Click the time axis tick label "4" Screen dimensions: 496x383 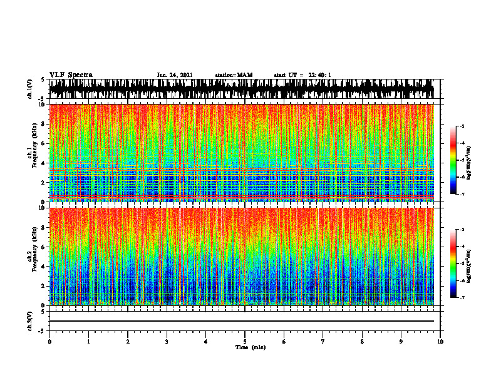[206, 342]
